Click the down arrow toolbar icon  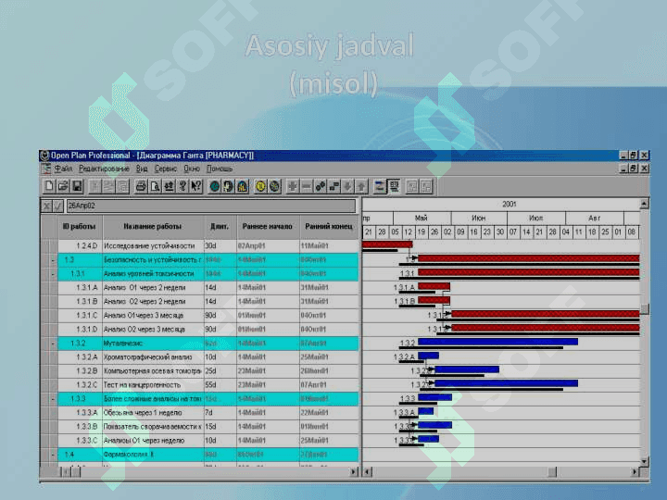[347, 186]
